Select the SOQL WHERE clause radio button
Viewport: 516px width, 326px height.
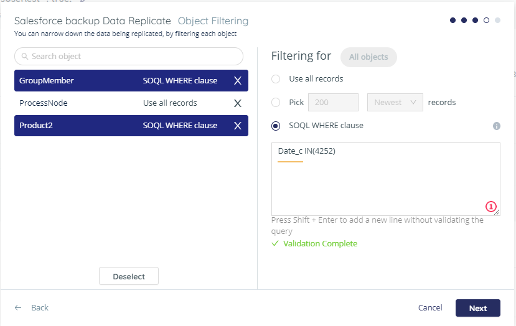[x=276, y=126]
